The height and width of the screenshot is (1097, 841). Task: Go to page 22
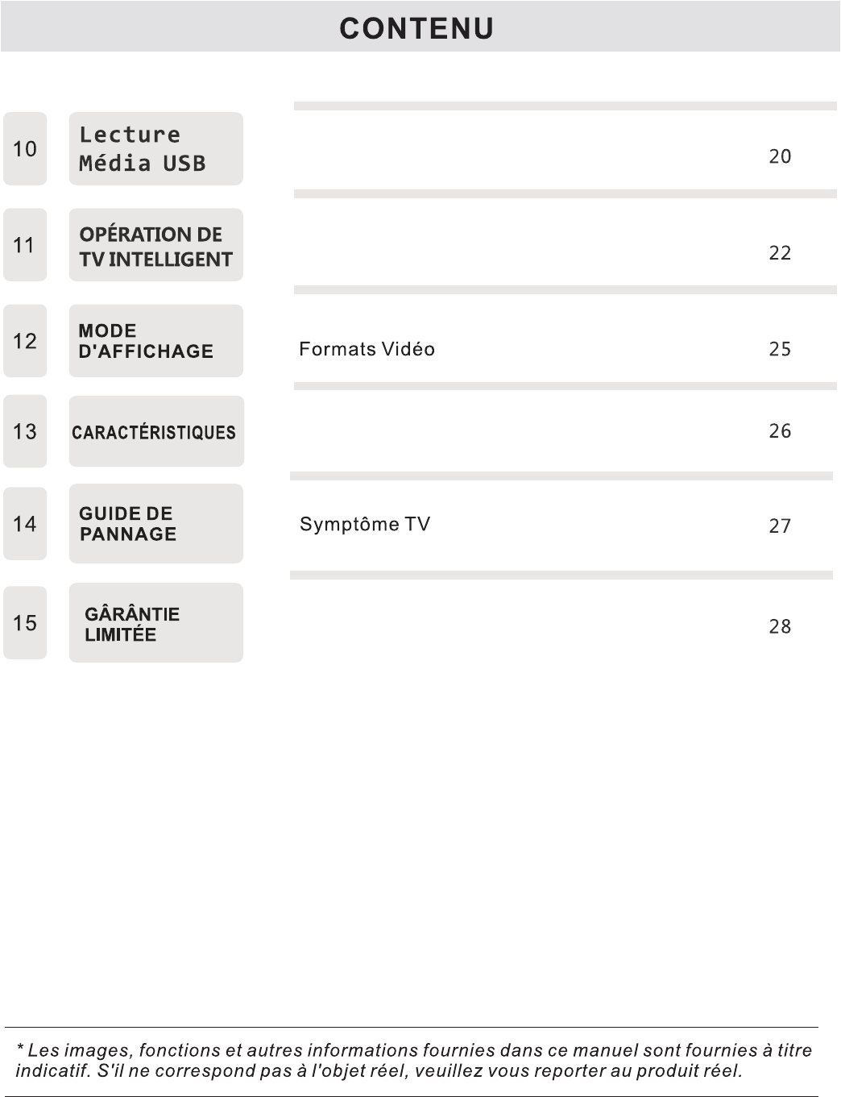tap(780, 253)
